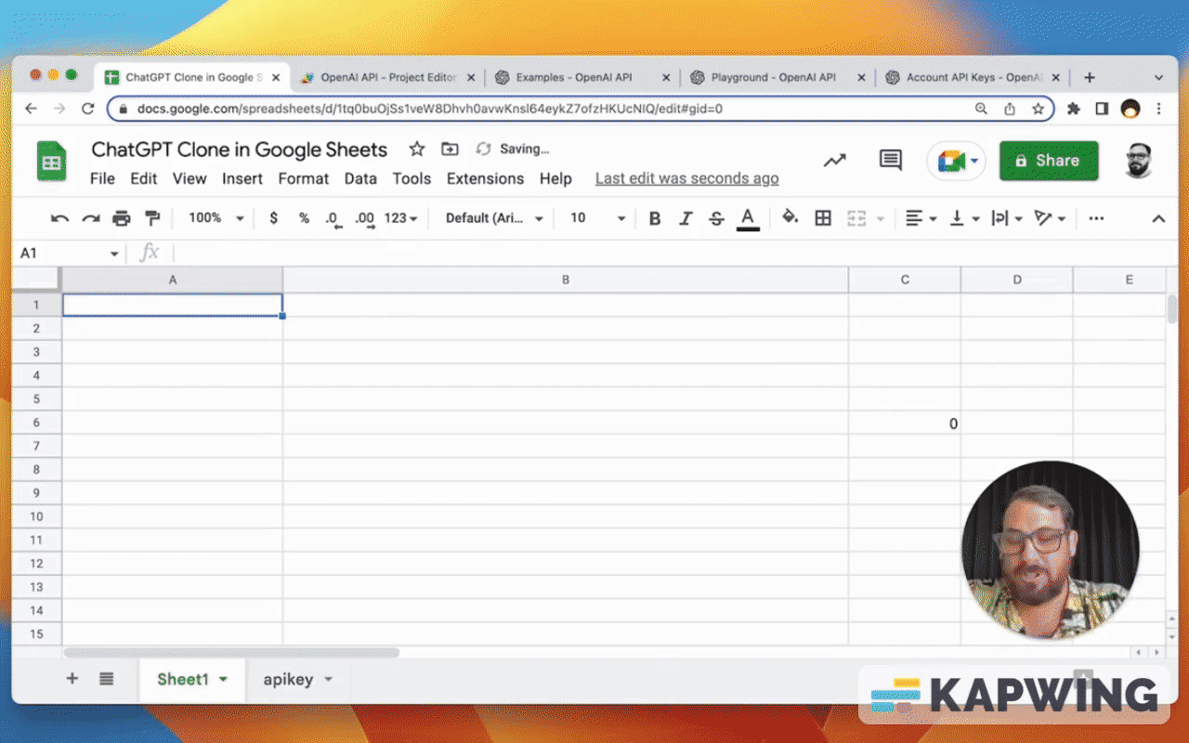Open the Name box dropdown arrow
This screenshot has width=1189, height=743.
click(114, 254)
